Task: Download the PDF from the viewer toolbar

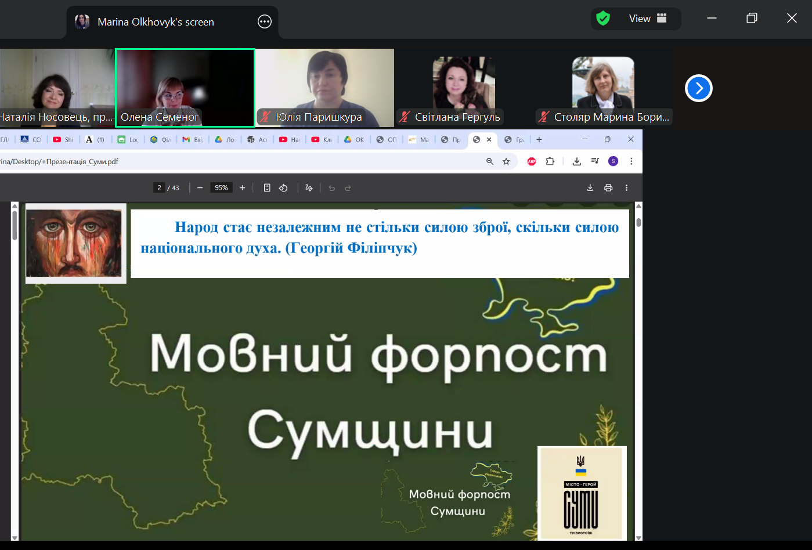Action: click(590, 188)
